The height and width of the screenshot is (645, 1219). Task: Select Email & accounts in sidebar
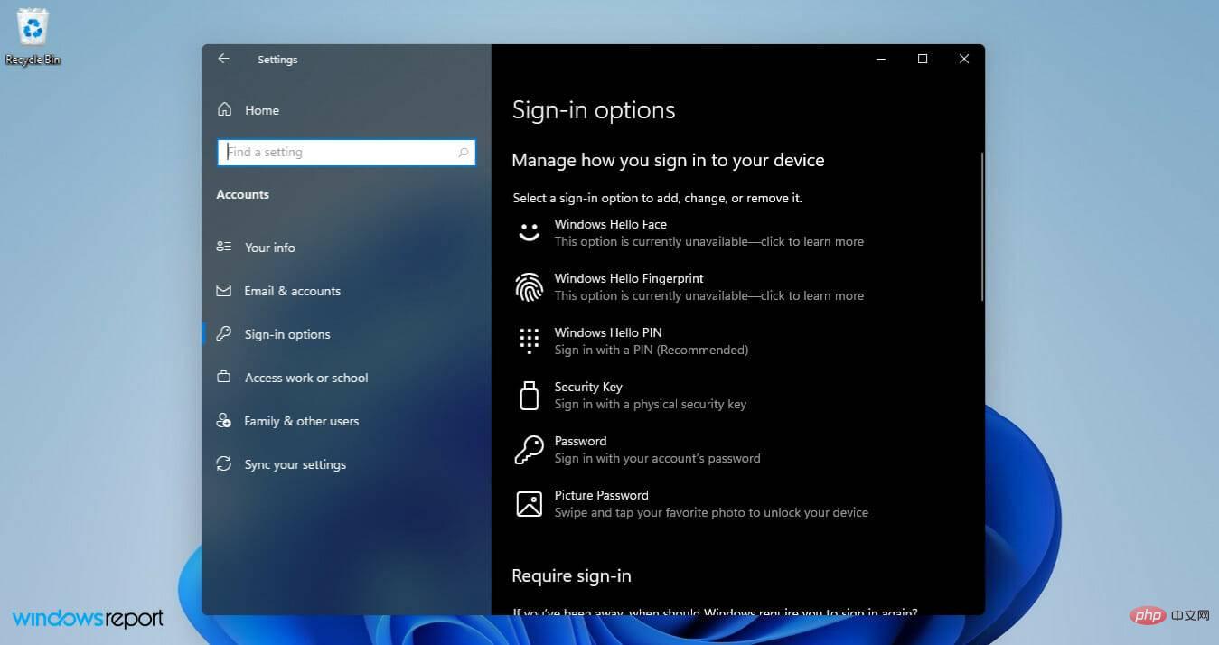(292, 291)
